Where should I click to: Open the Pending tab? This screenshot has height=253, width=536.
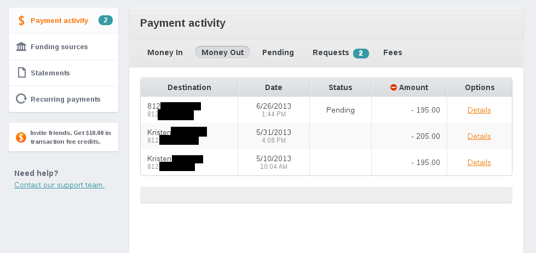pos(278,53)
